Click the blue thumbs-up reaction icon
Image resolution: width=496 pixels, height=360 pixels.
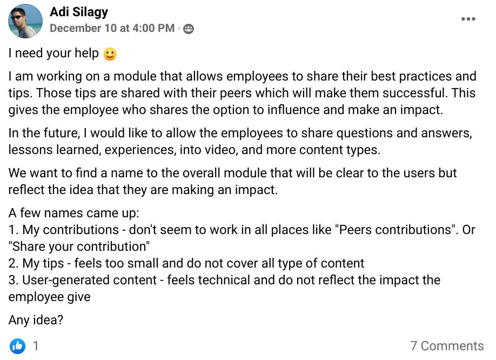click(x=18, y=346)
